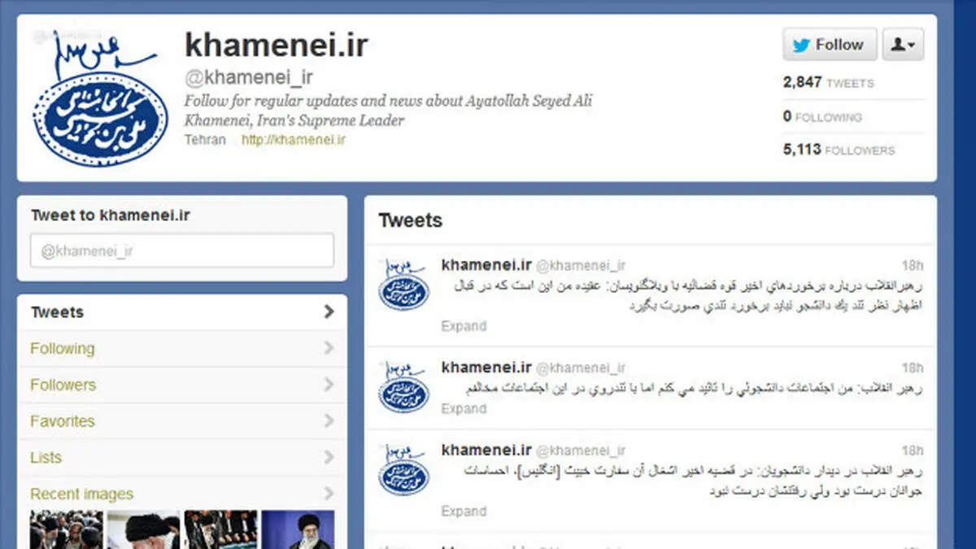
Task: Click the chevron next to Favorites
Action: 329,421
